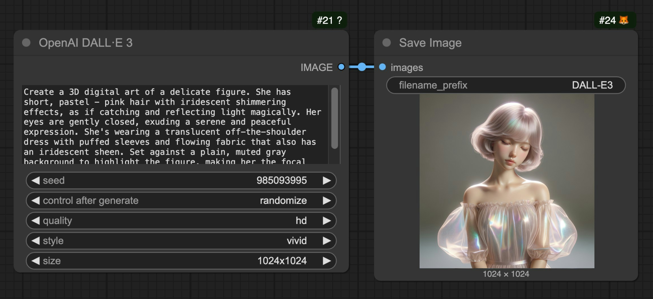The width and height of the screenshot is (653, 299).
Task: Click the images input connector
Action: coord(382,67)
